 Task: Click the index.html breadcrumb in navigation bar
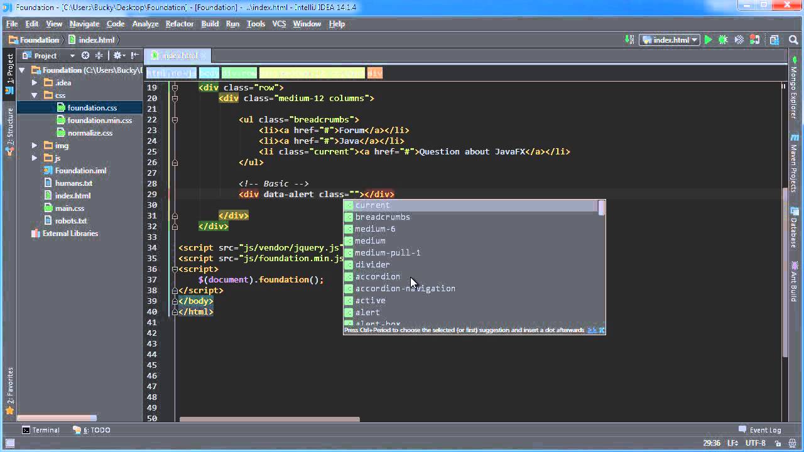click(92, 40)
